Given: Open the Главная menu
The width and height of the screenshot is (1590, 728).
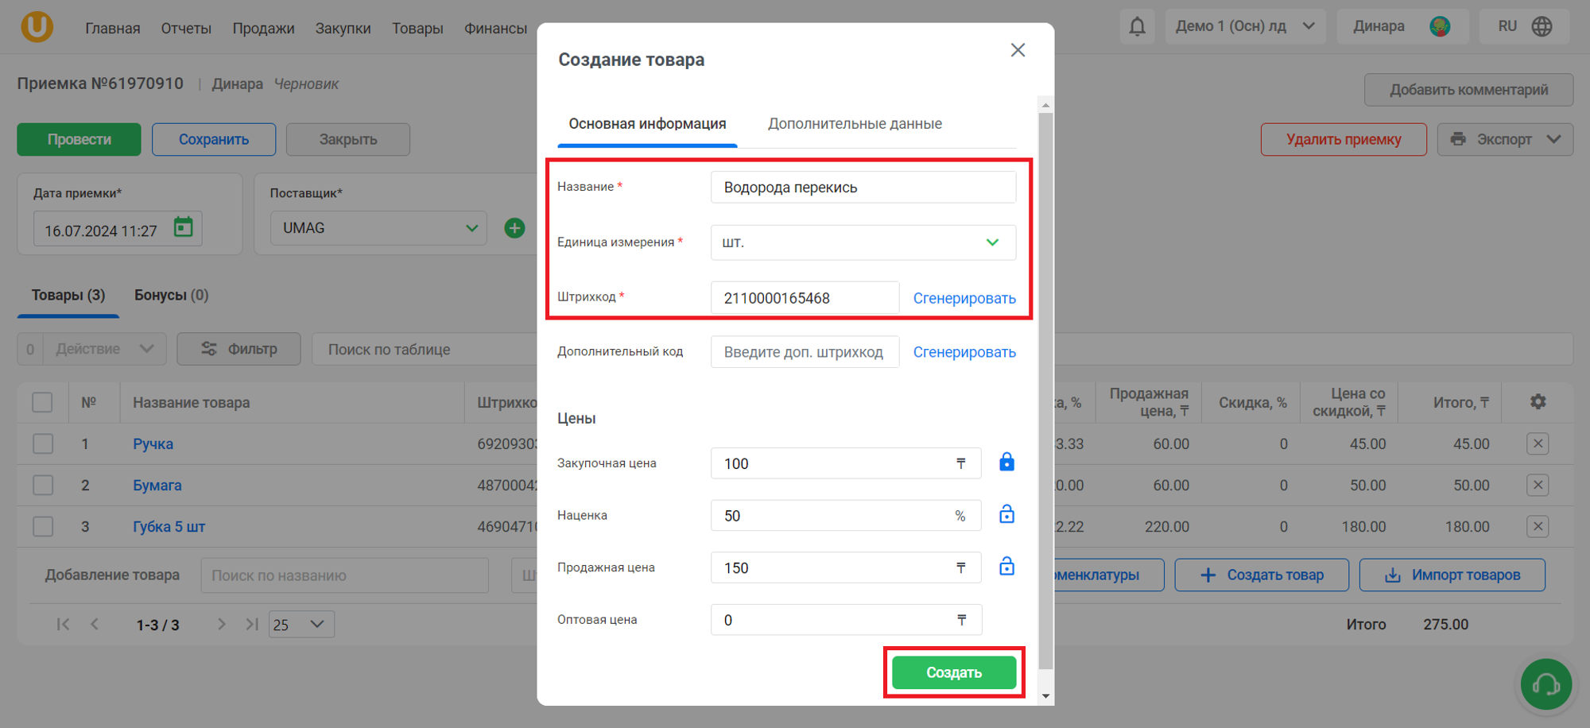Looking at the screenshot, I should [x=113, y=29].
